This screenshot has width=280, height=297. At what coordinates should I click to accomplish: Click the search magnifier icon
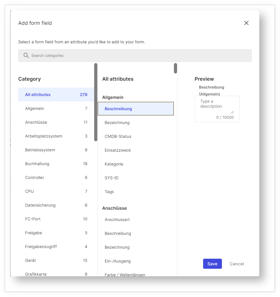tap(26, 56)
